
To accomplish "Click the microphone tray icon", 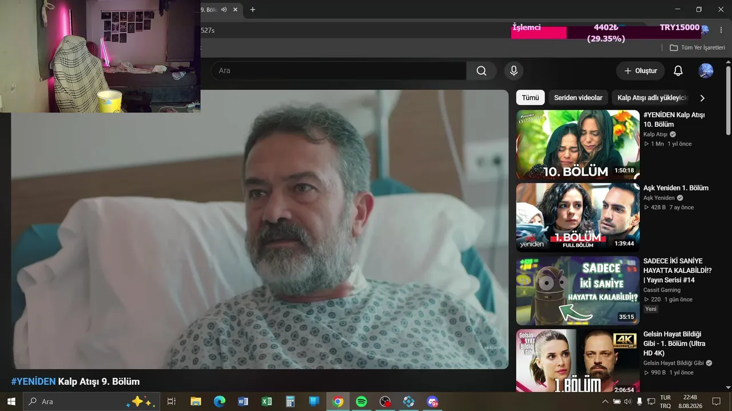I will pyautogui.click(x=639, y=401).
